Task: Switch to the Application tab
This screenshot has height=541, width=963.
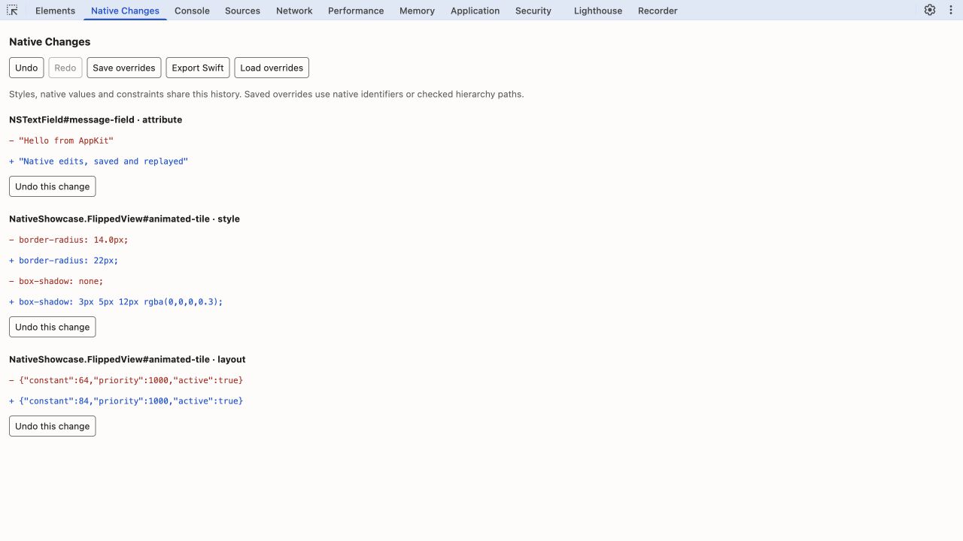Action: coord(475,11)
